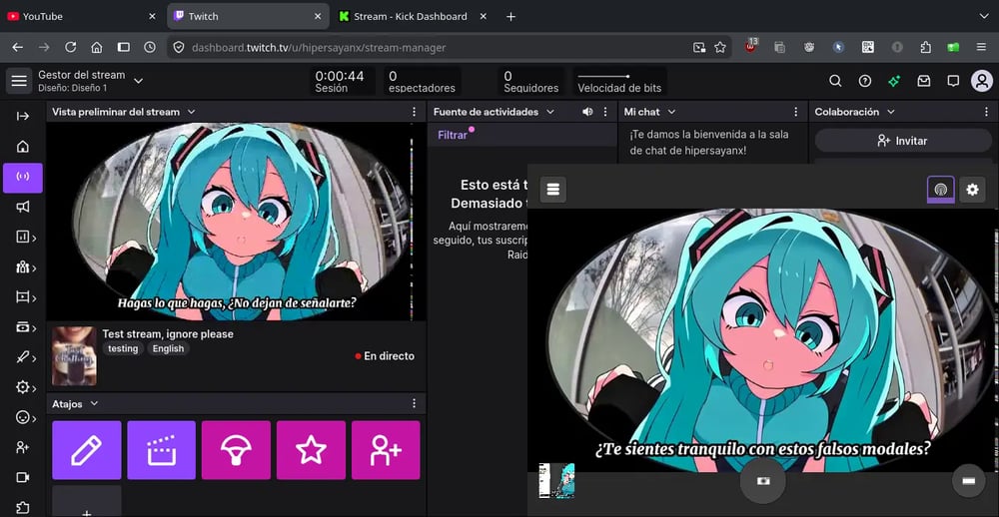Open hamburger menu in the overlay streaming window
This screenshot has height=517, width=999.
553,190
